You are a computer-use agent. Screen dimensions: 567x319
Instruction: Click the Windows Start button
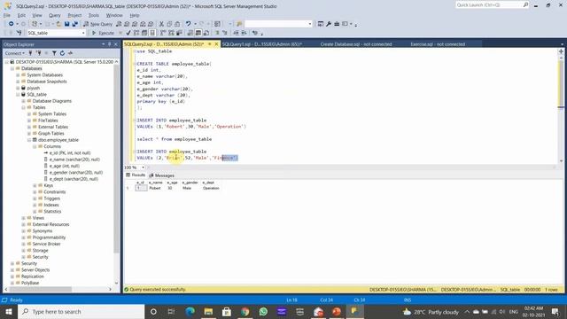[x=9, y=311]
